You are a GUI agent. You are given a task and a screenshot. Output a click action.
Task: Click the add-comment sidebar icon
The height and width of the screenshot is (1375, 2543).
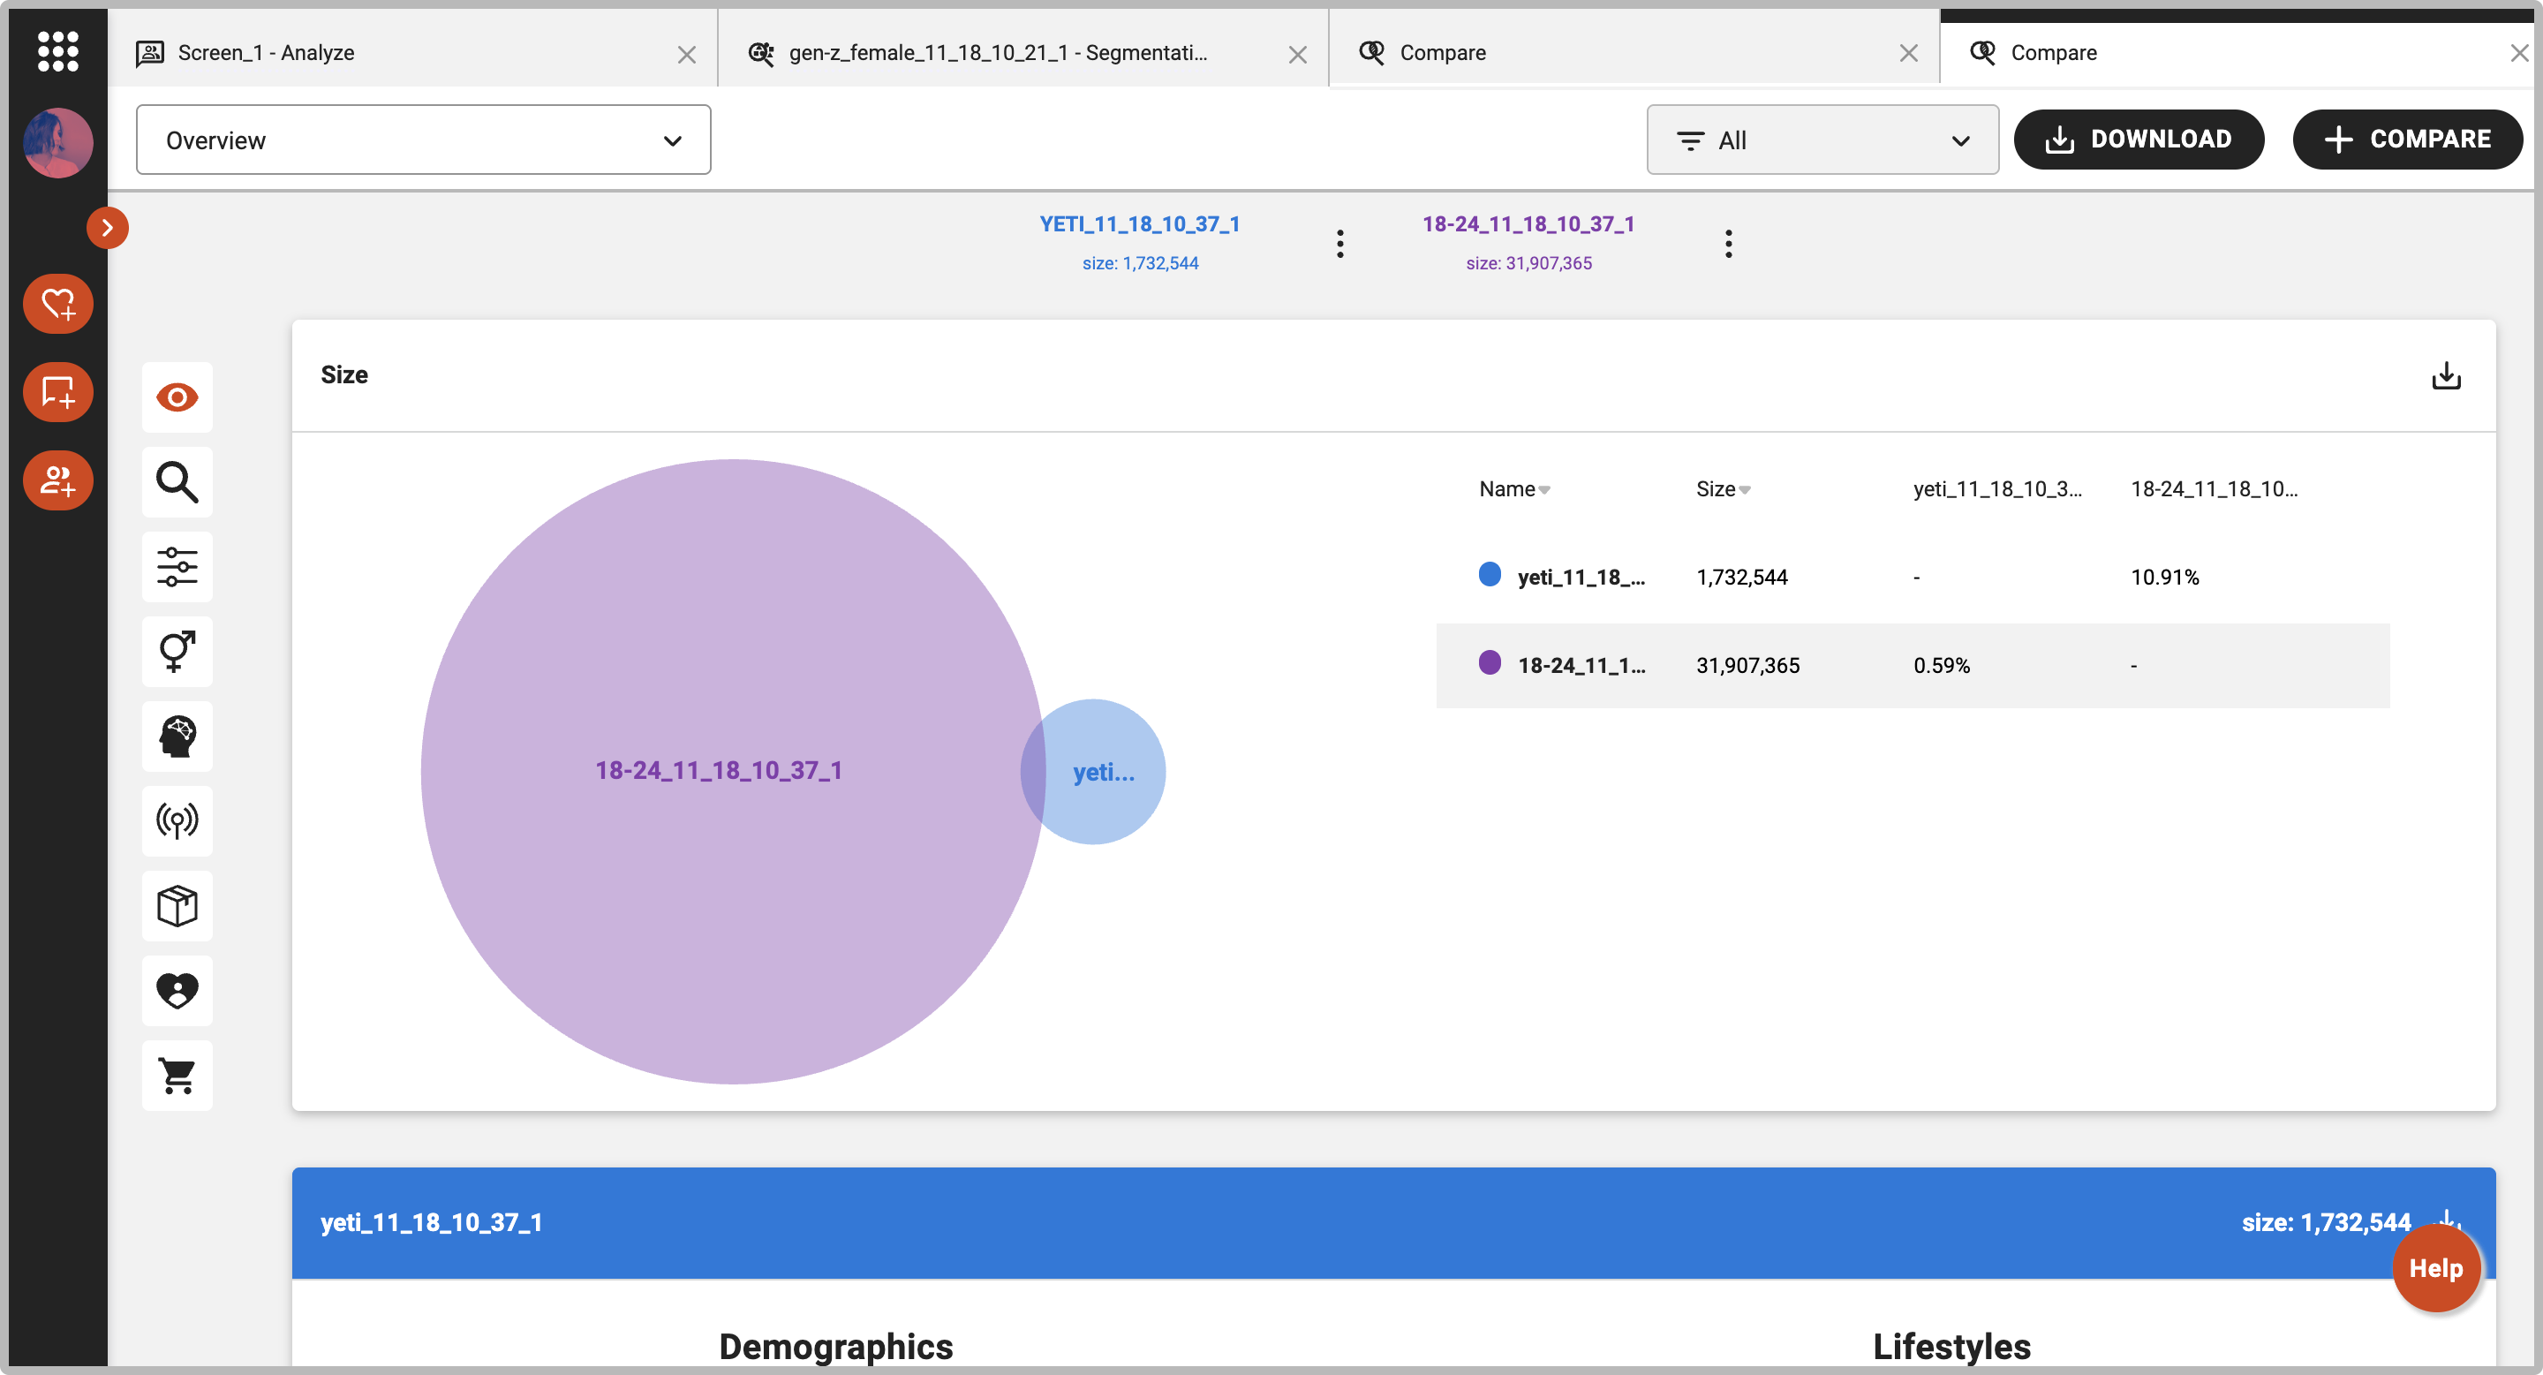57,393
